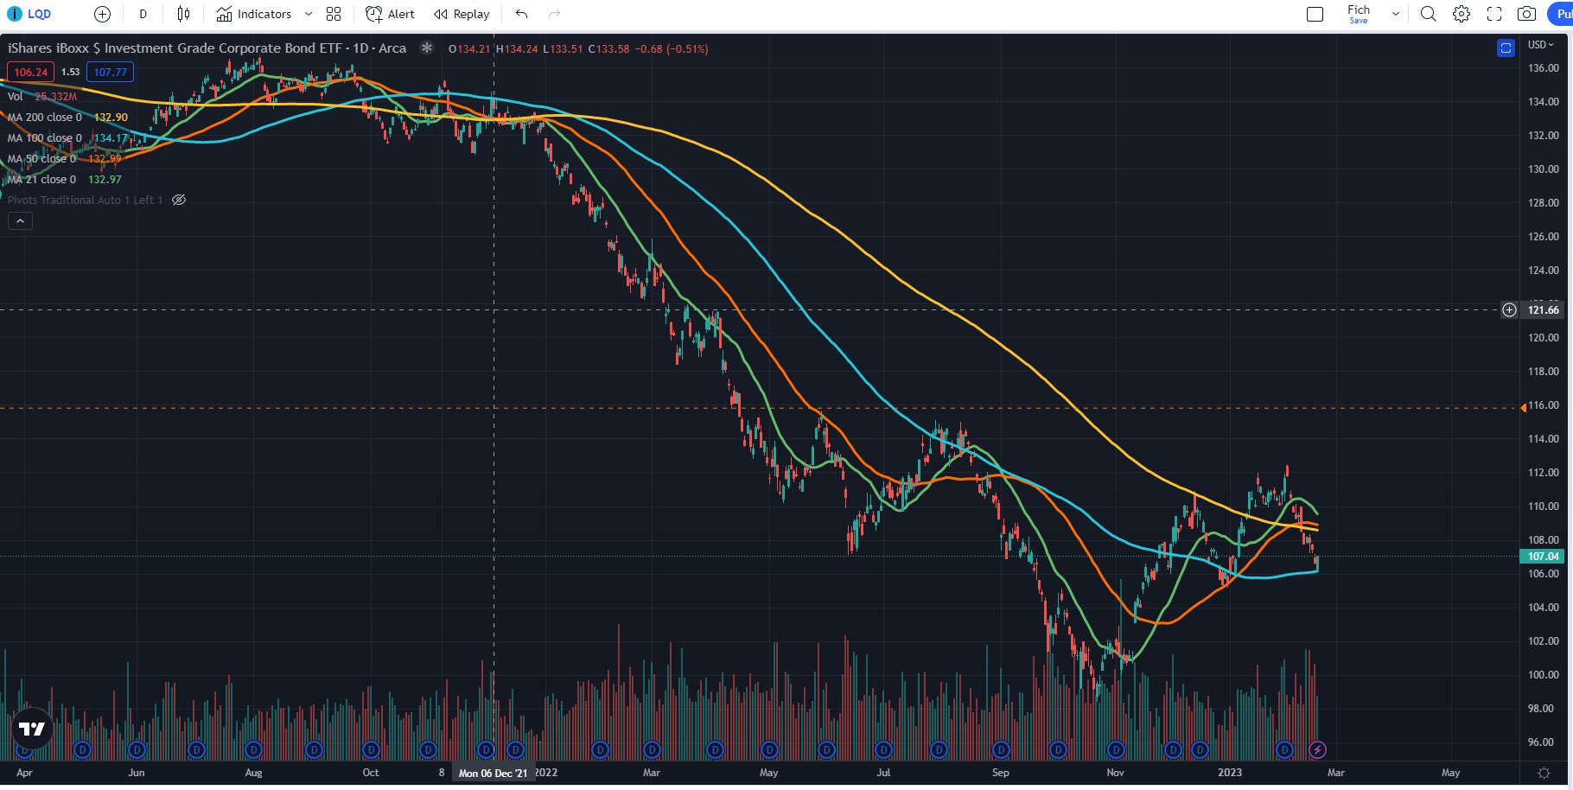Redo the last undone action
Viewport: 1573px width, 790px height.
click(555, 14)
